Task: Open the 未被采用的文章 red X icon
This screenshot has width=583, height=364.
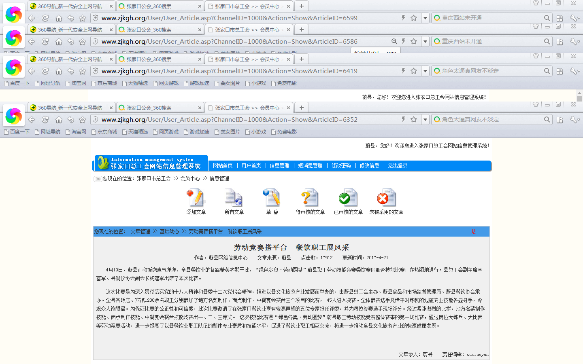Action: pyautogui.click(x=386, y=198)
